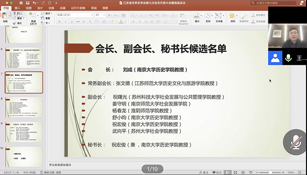Apply numbered list formatting
The height and width of the screenshot is (175, 307).
pos(142,15)
